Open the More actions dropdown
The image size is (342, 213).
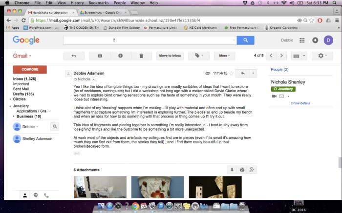pyautogui.click(x=225, y=56)
